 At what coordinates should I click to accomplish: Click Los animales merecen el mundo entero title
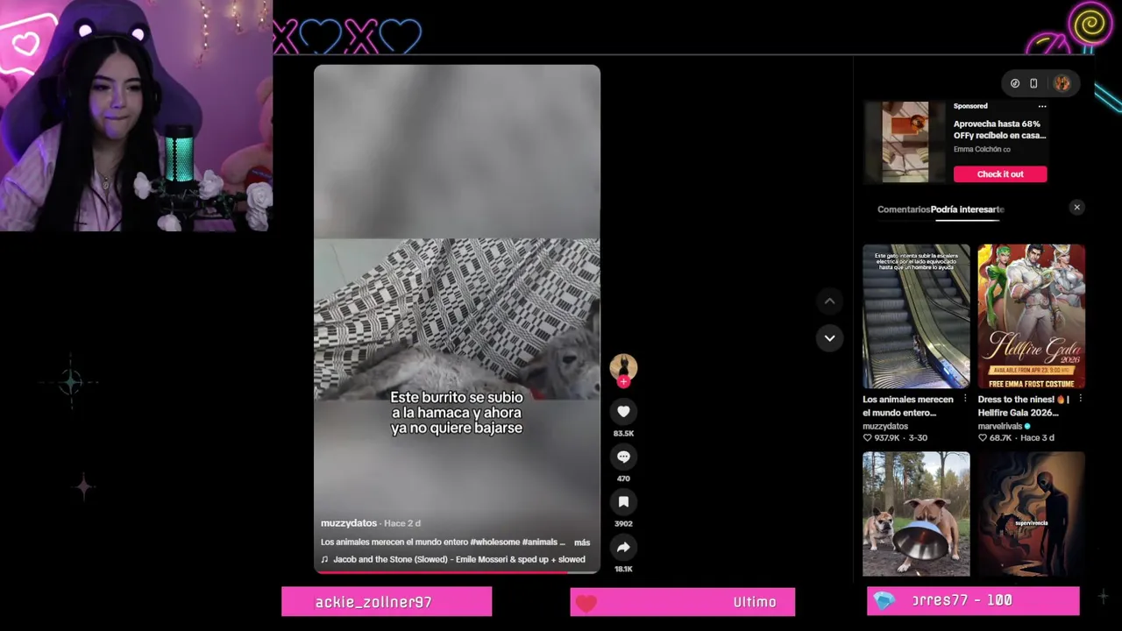908,406
